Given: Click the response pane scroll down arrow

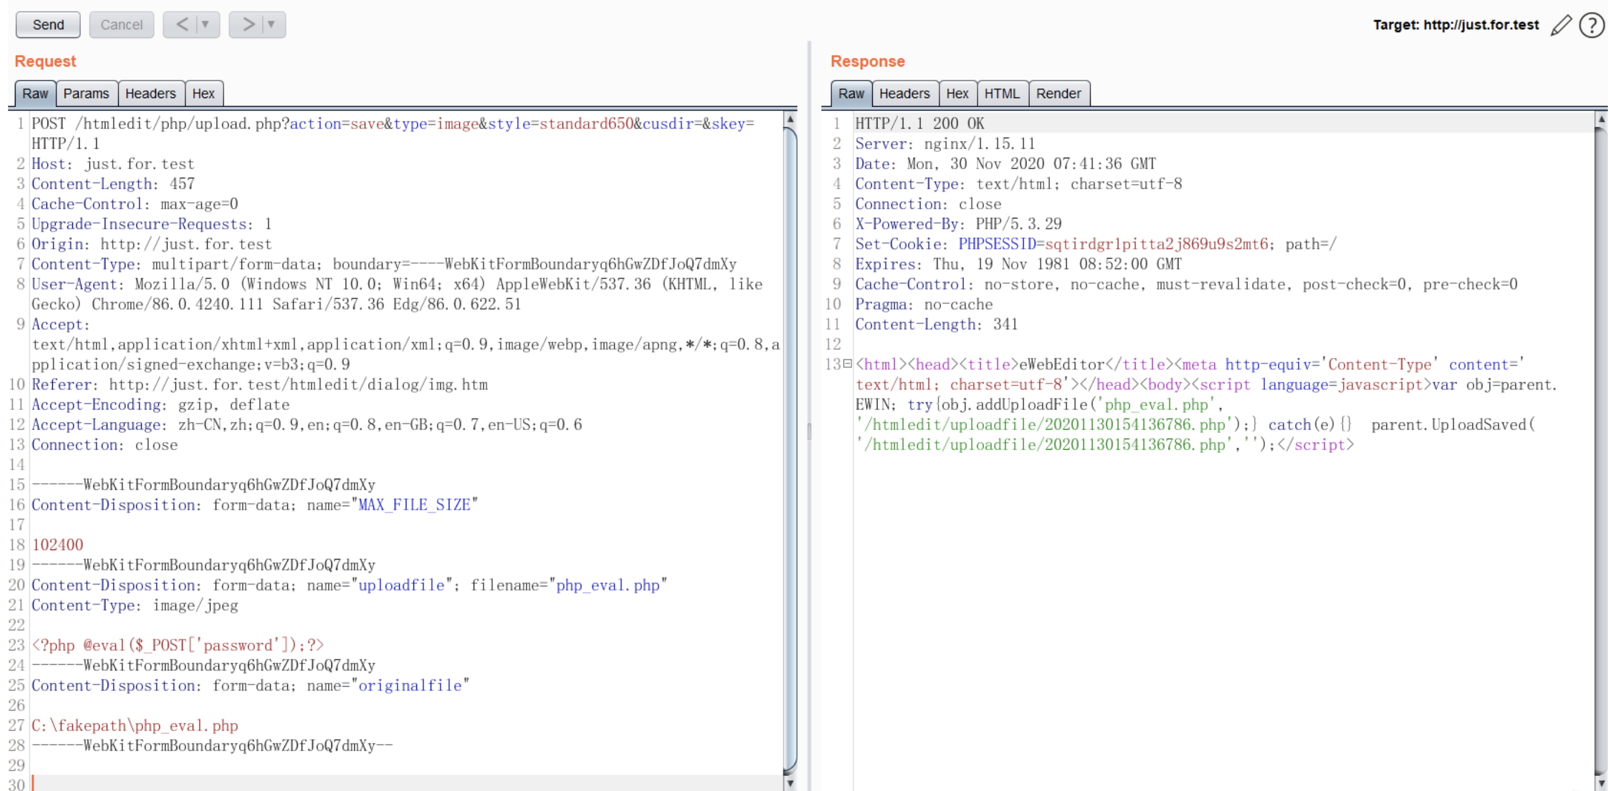Looking at the screenshot, I should pos(1601,783).
